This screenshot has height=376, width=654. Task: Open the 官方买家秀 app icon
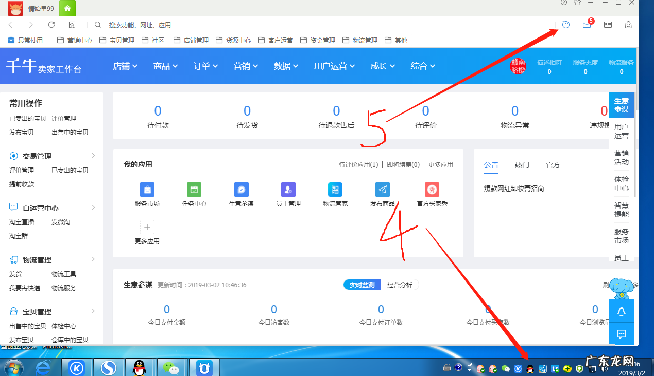tap(432, 190)
